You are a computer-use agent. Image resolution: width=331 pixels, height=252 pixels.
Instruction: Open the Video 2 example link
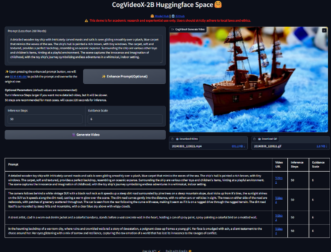tap(279, 200)
